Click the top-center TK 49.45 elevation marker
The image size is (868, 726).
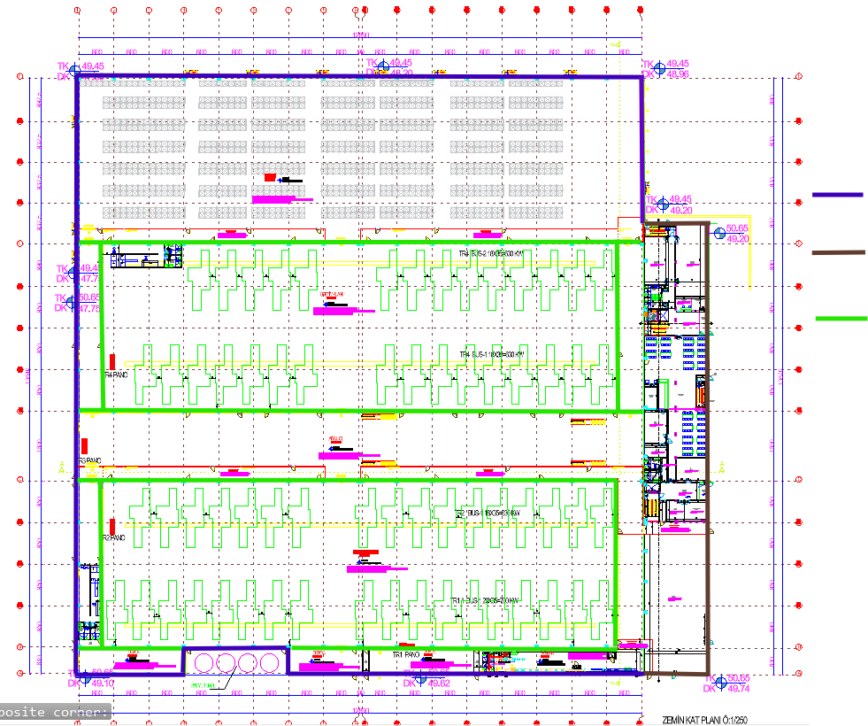pyautogui.click(x=383, y=66)
